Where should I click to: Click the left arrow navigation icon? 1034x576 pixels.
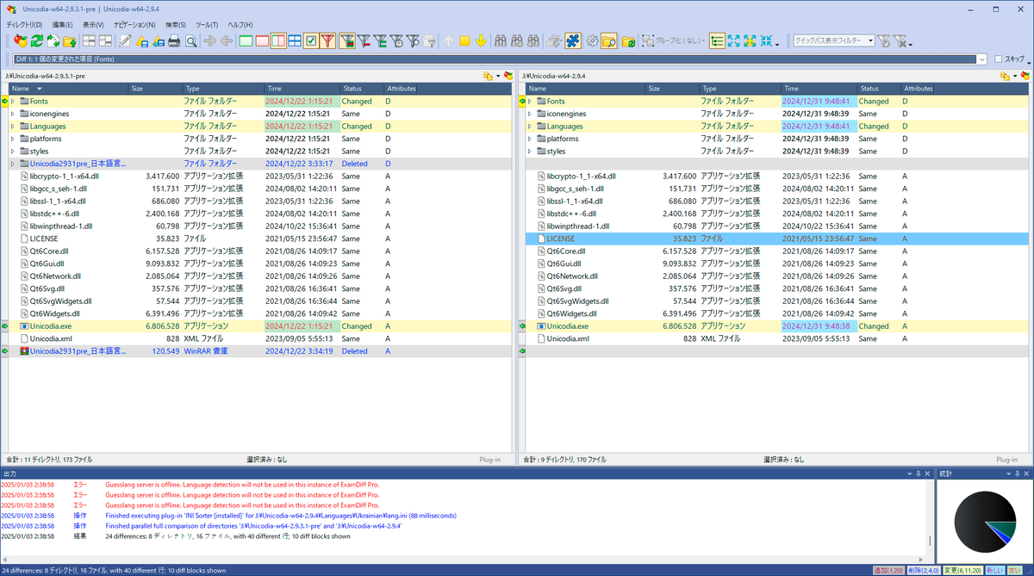(226, 40)
